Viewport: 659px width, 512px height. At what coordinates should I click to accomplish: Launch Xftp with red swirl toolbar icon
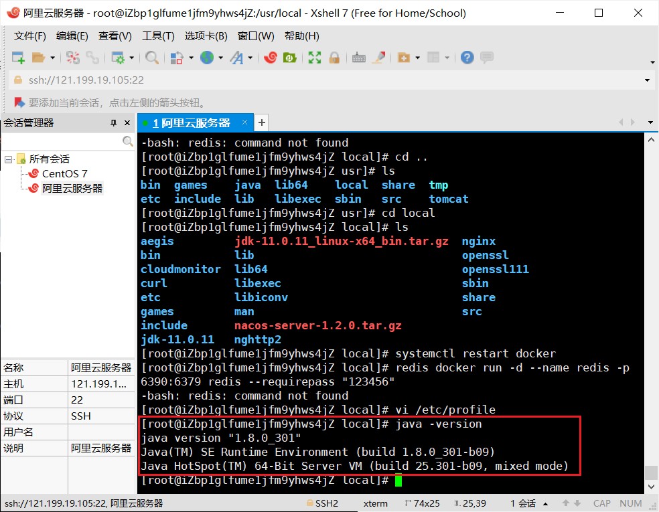tap(271, 57)
